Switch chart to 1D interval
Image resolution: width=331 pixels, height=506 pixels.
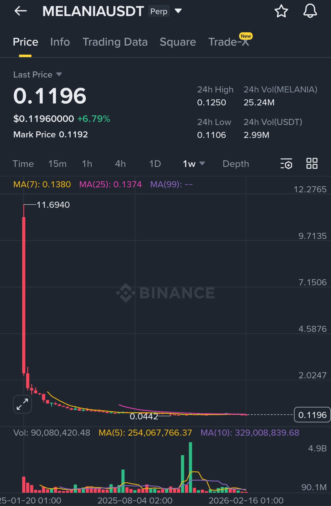pos(155,164)
